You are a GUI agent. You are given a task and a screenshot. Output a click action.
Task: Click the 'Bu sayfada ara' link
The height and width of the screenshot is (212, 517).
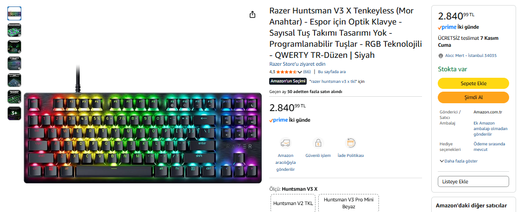332,72
